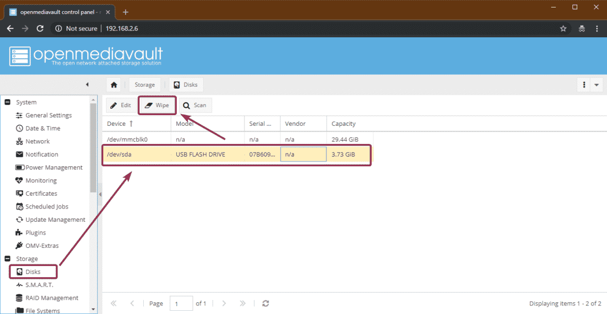Select the /dev/sda device cell
The height and width of the screenshot is (314, 607).
tap(137, 154)
